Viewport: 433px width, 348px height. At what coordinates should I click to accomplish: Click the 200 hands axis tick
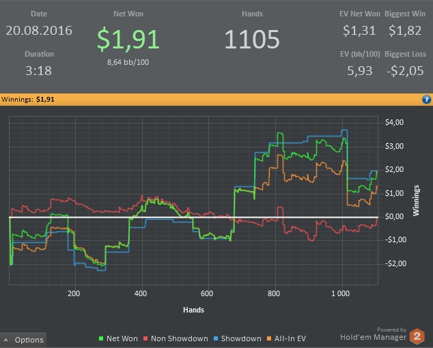click(74, 293)
